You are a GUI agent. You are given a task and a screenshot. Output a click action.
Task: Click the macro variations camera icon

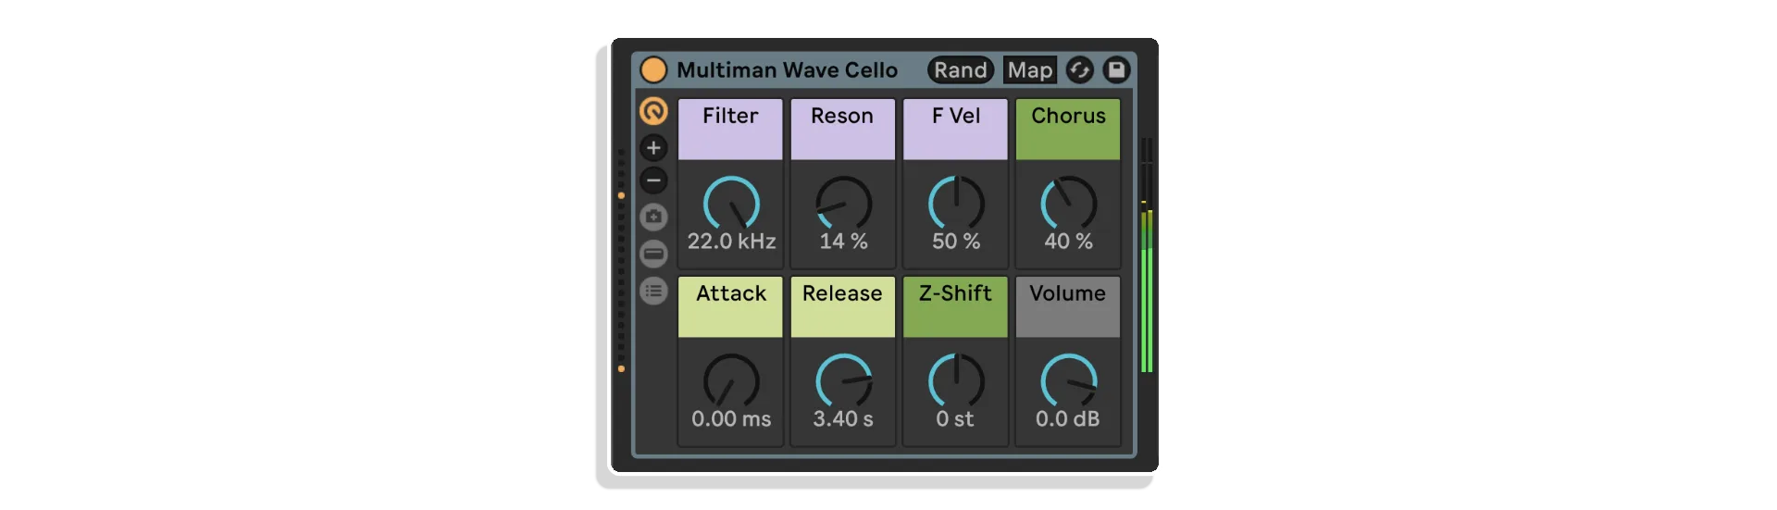pyautogui.click(x=653, y=217)
